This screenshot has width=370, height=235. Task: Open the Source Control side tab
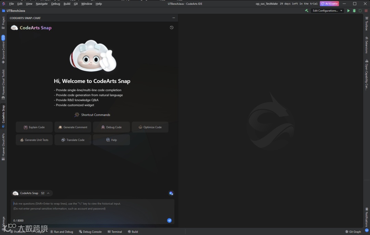tap(3, 49)
